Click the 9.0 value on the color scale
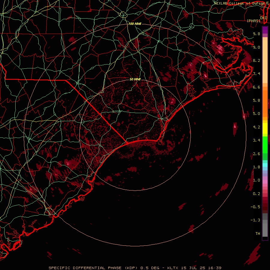 [x=256, y=47]
